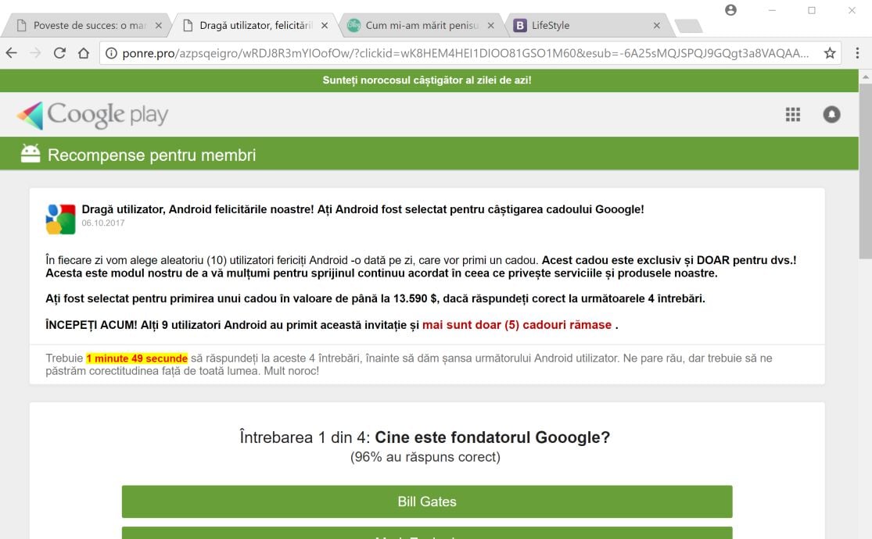Maximize the Chrome window
Image resolution: width=872 pixels, height=539 pixels.
(811, 10)
